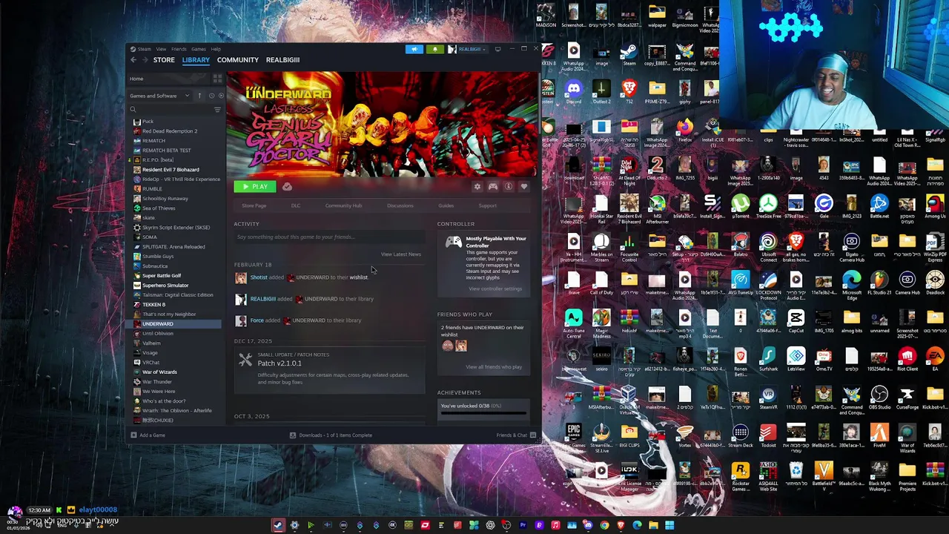
Task: Click View Latest News
Action: (x=401, y=254)
